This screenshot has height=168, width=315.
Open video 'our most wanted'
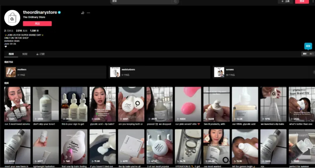(x=216, y=147)
